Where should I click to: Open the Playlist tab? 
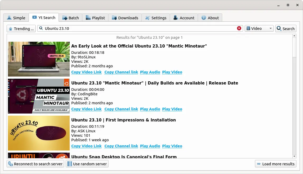click(x=95, y=18)
